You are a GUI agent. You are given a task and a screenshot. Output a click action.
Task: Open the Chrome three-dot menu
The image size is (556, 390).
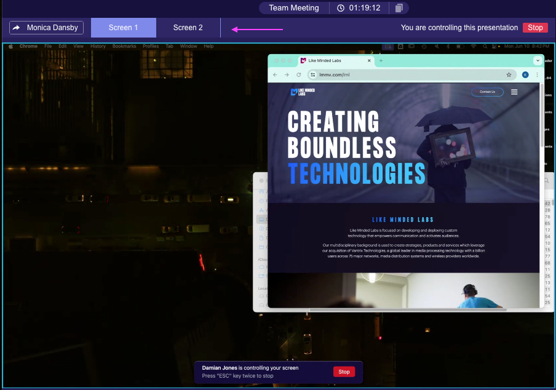[x=537, y=75]
